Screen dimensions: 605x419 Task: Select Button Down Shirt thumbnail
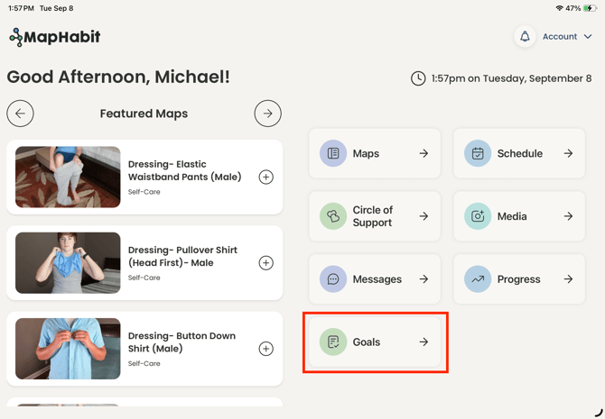point(68,349)
